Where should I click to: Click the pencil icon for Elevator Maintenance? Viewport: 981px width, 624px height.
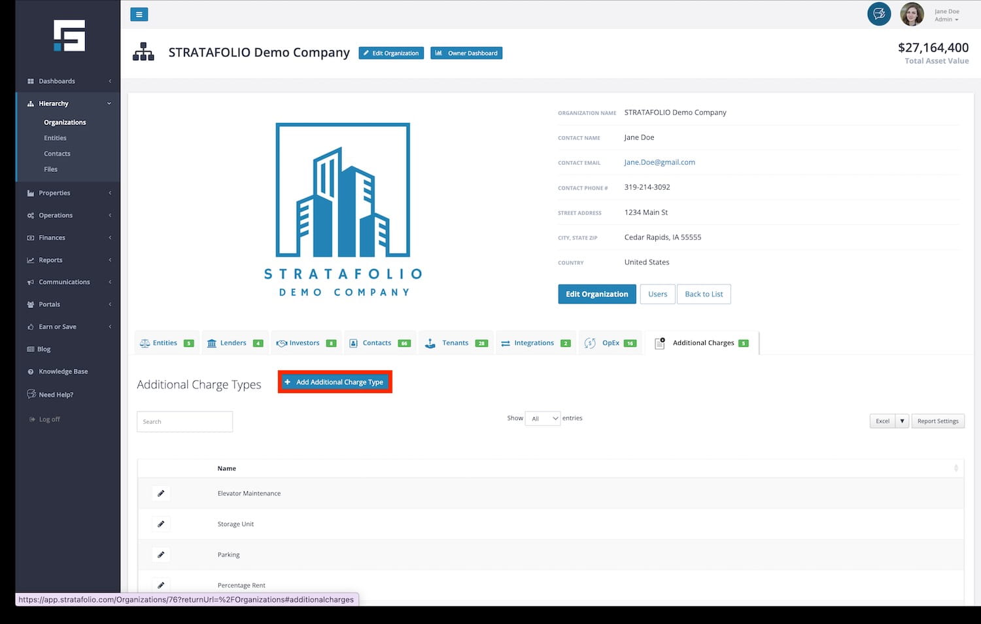(161, 493)
